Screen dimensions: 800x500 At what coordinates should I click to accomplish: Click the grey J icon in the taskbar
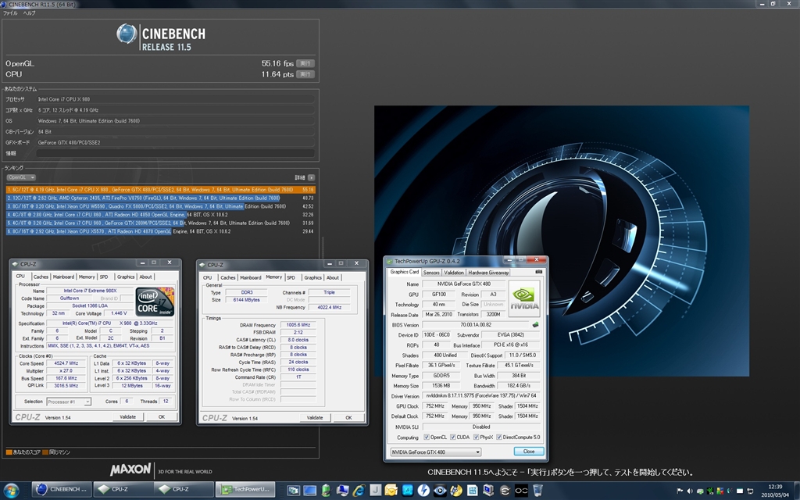pyautogui.click(x=375, y=491)
